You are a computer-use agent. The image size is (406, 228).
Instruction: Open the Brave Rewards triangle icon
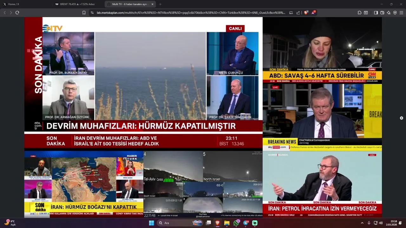pyautogui.click(x=313, y=13)
